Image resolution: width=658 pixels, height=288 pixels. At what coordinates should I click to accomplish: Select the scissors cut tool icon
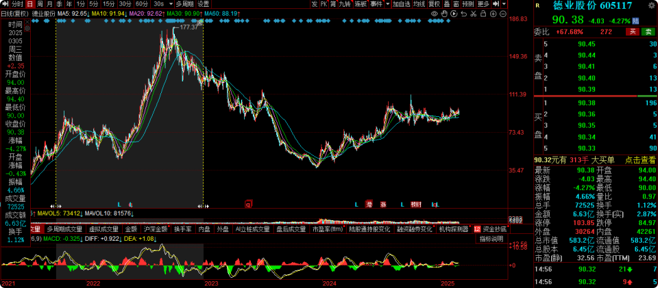click(474, 14)
